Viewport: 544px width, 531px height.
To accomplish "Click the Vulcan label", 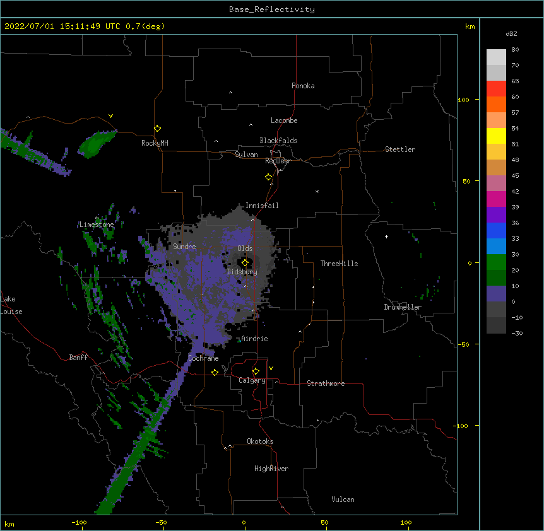I will click(x=343, y=499).
